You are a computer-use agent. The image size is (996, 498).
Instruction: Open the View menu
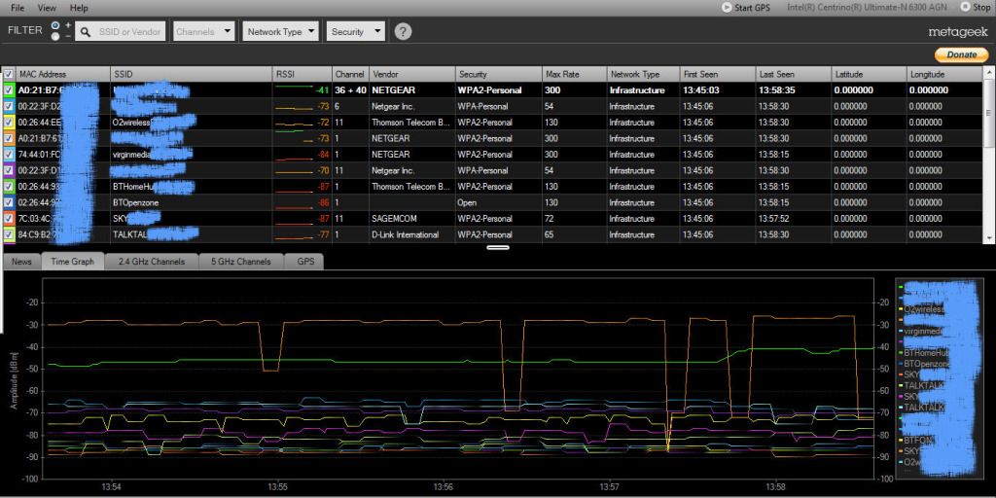47,8
